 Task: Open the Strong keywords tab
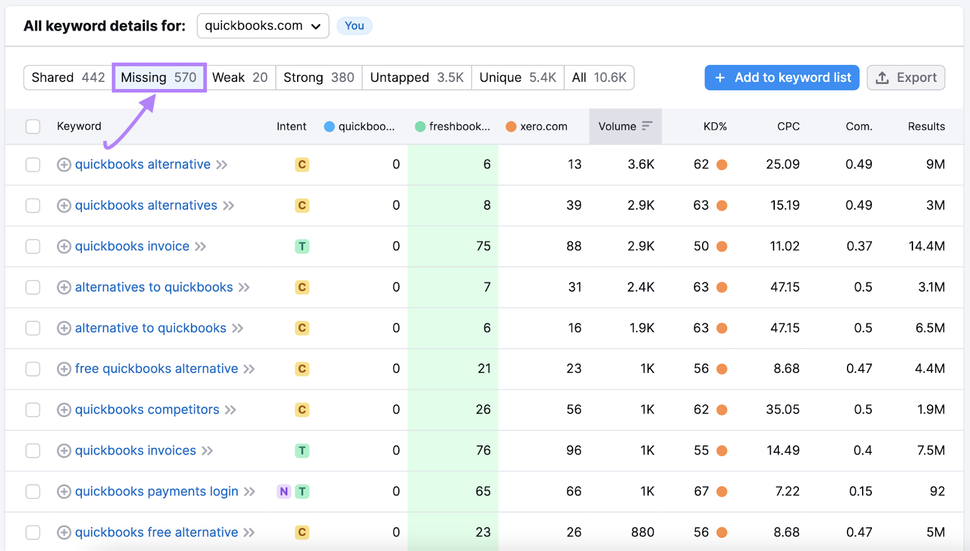(x=318, y=78)
